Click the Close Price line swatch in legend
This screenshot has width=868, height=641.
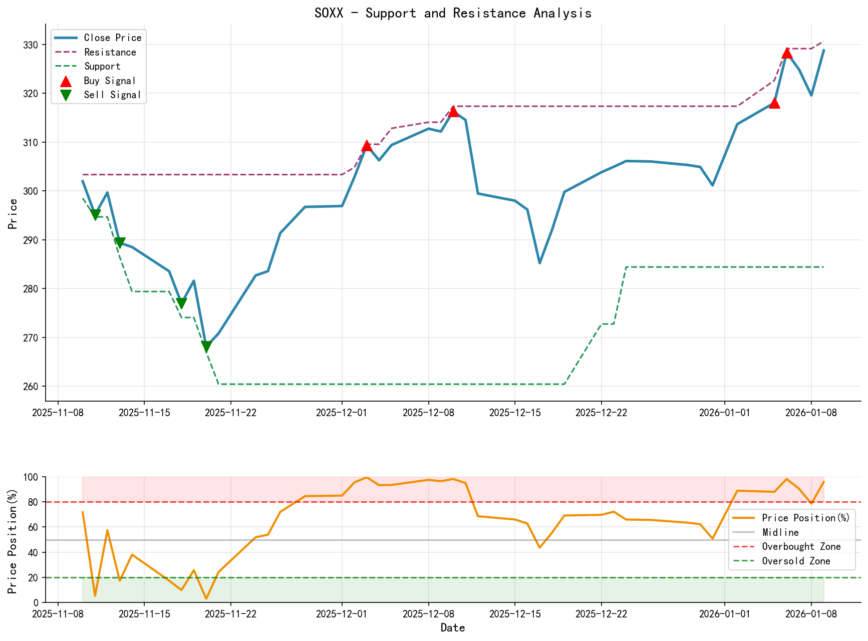coord(66,38)
